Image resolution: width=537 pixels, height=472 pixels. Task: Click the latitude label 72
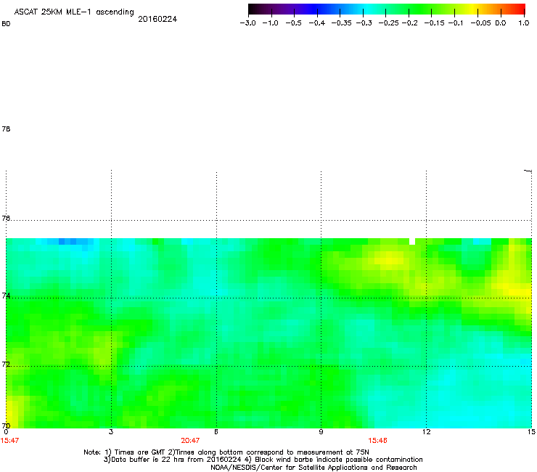click(x=6, y=364)
